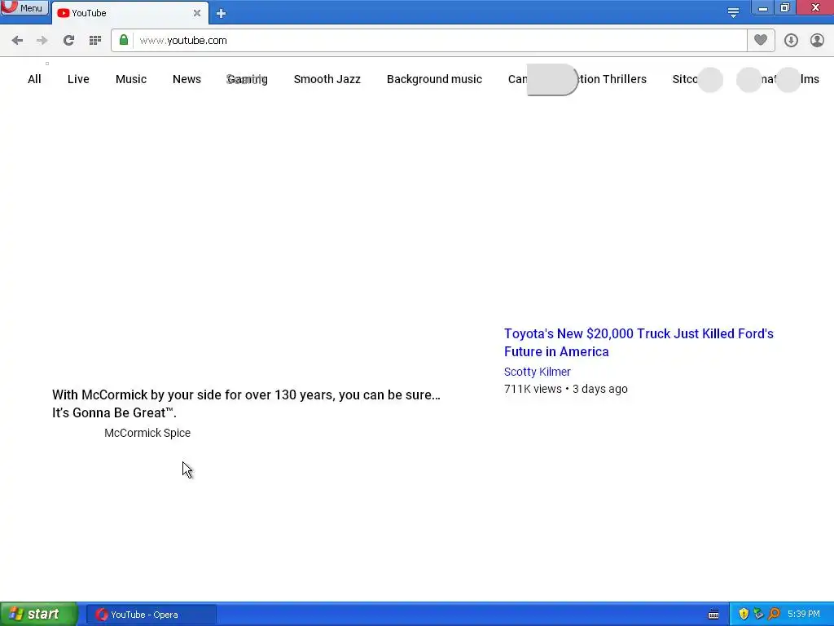Click the 5:39 PM taskbar clock
Image resolution: width=834 pixels, height=626 pixels.
point(804,615)
